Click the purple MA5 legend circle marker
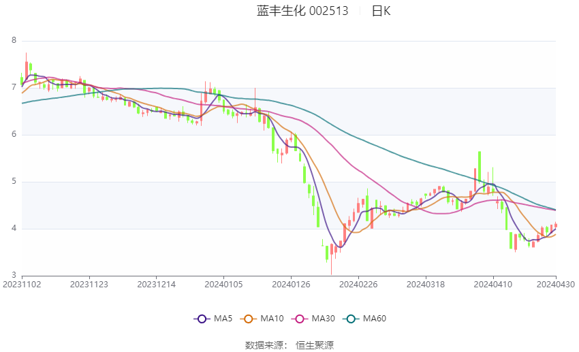579x352 pixels. (x=201, y=319)
